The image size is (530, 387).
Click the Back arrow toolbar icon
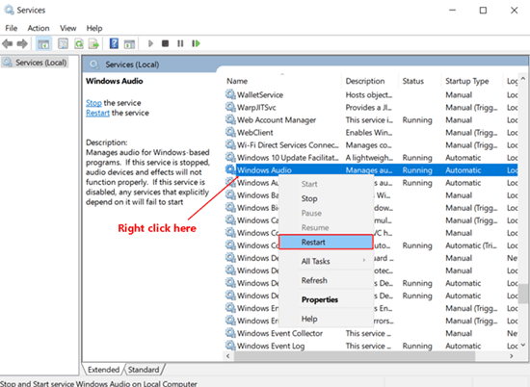(x=8, y=43)
